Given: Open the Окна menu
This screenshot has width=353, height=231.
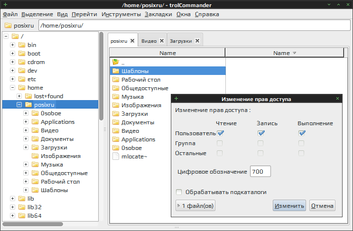Looking at the screenshot, I should (184, 14).
